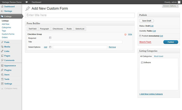Tick the Select Options checkbox
This screenshot has height=110, width=182.
pos(50,47)
